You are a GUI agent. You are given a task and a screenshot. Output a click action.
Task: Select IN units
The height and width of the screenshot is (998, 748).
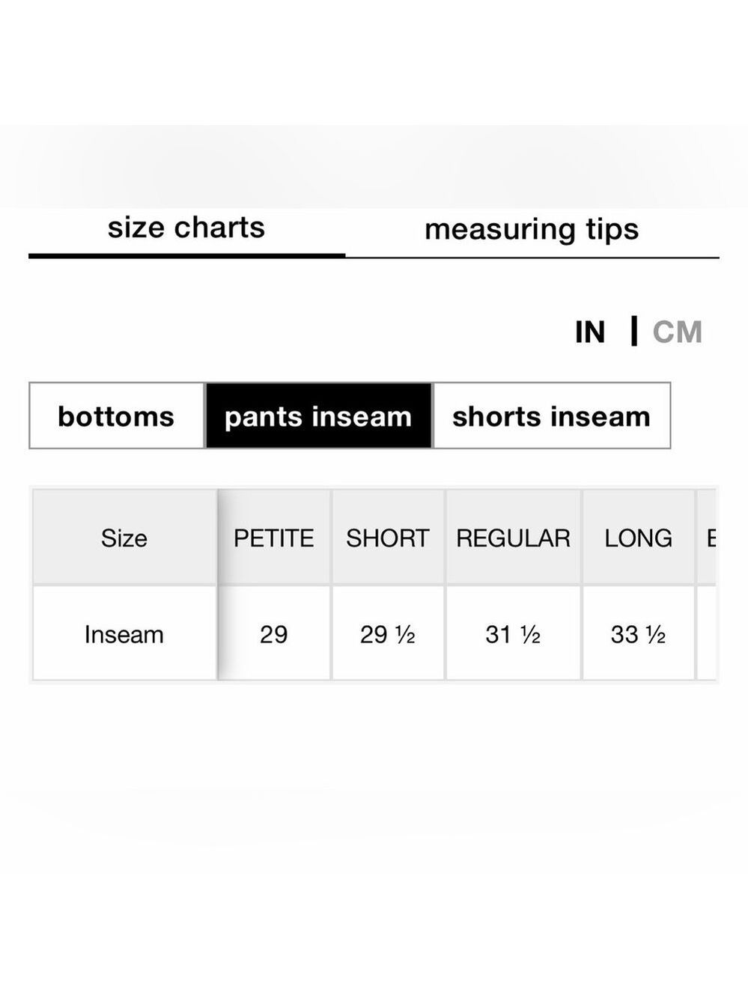coord(590,332)
